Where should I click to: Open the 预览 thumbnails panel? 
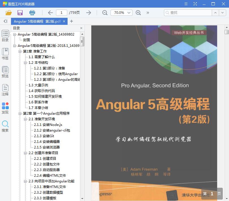5,72
